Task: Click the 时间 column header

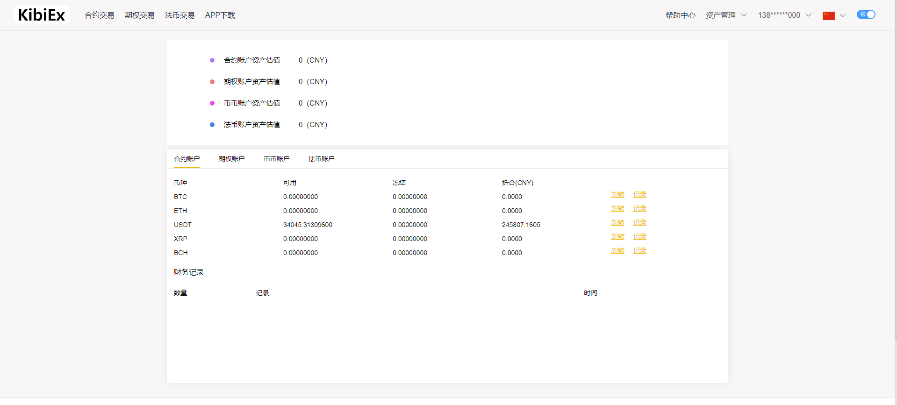Action: click(590, 293)
